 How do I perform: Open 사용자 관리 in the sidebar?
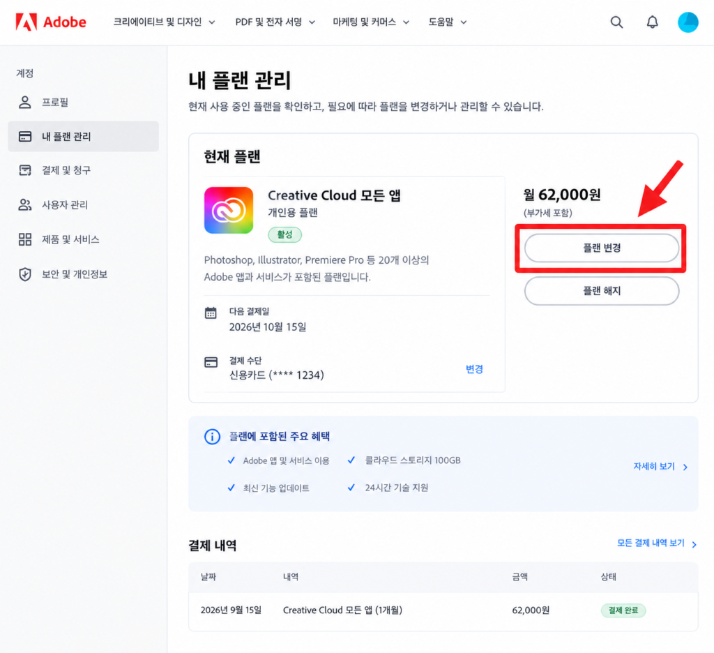pyautogui.click(x=84, y=204)
